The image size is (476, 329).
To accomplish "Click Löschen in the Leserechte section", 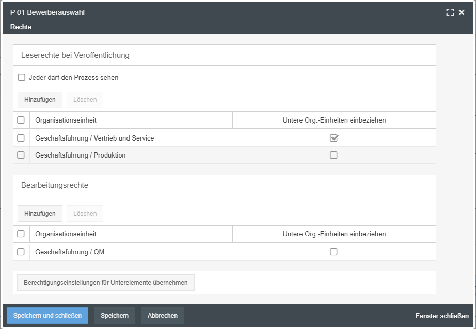I will (85, 100).
